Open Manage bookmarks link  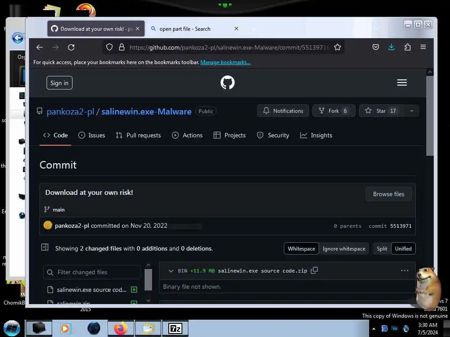(225, 62)
